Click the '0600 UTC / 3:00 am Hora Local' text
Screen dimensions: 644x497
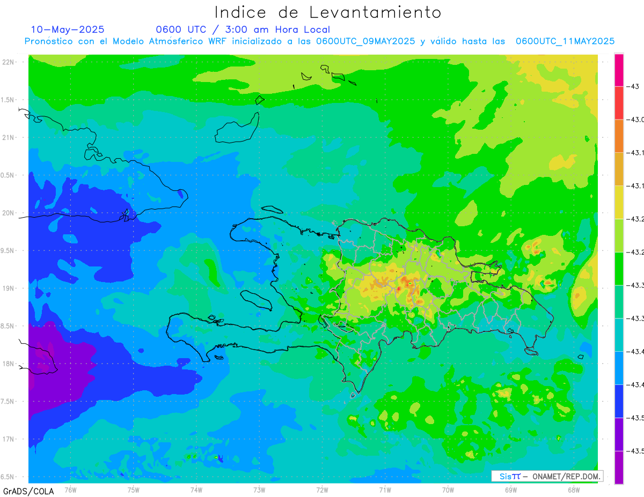pos(243,29)
